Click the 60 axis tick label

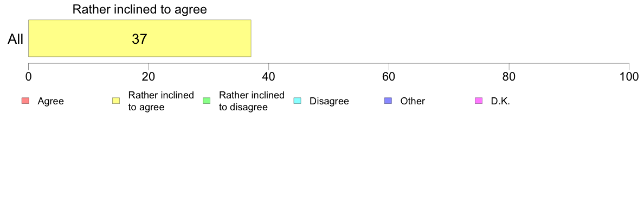pyautogui.click(x=389, y=77)
